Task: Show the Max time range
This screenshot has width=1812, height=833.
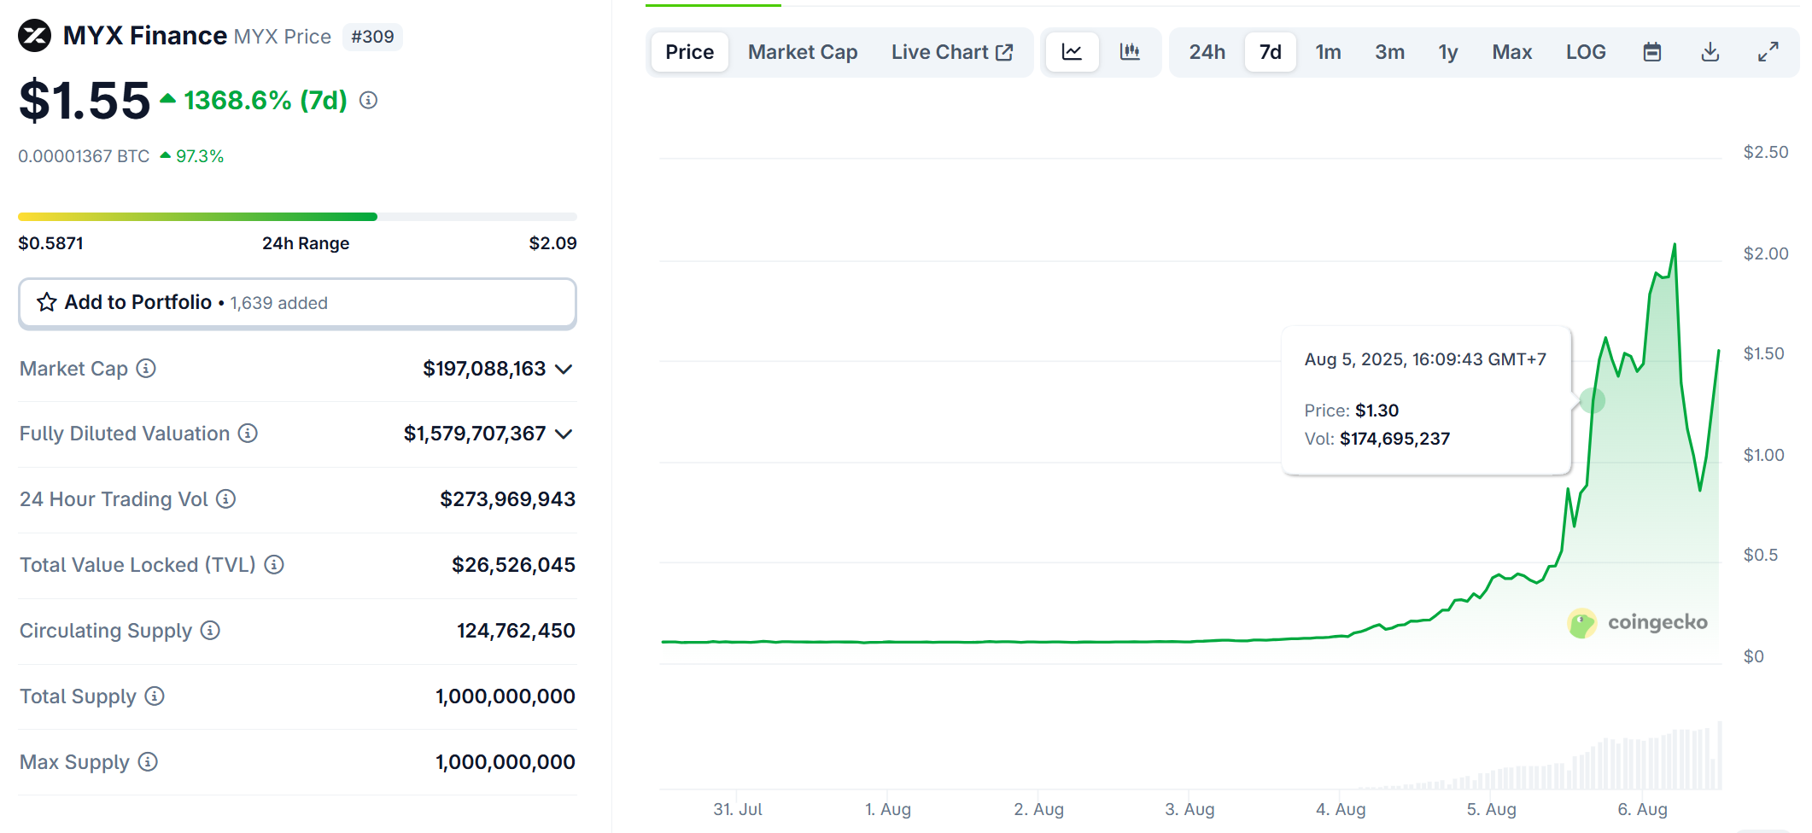Action: pos(1511,52)
